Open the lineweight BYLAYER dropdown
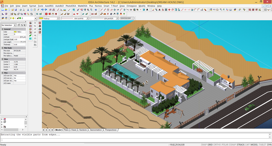This screenshot has width=272, height=146. tap(117, 18)
